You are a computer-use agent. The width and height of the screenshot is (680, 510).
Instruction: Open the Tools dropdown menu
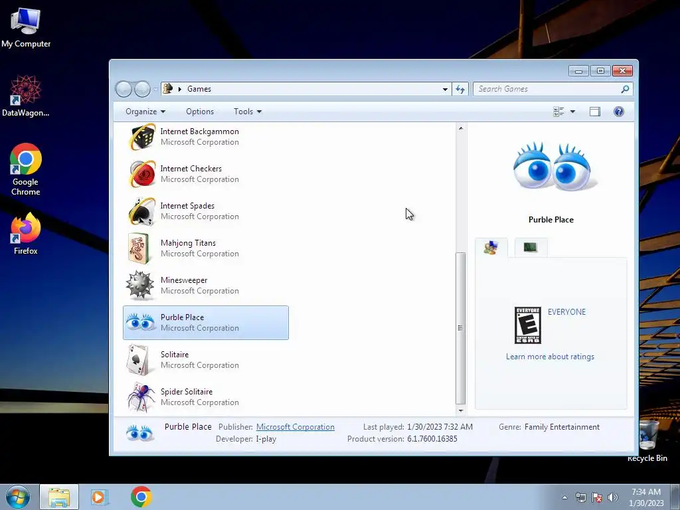click(x=248, y=112)
